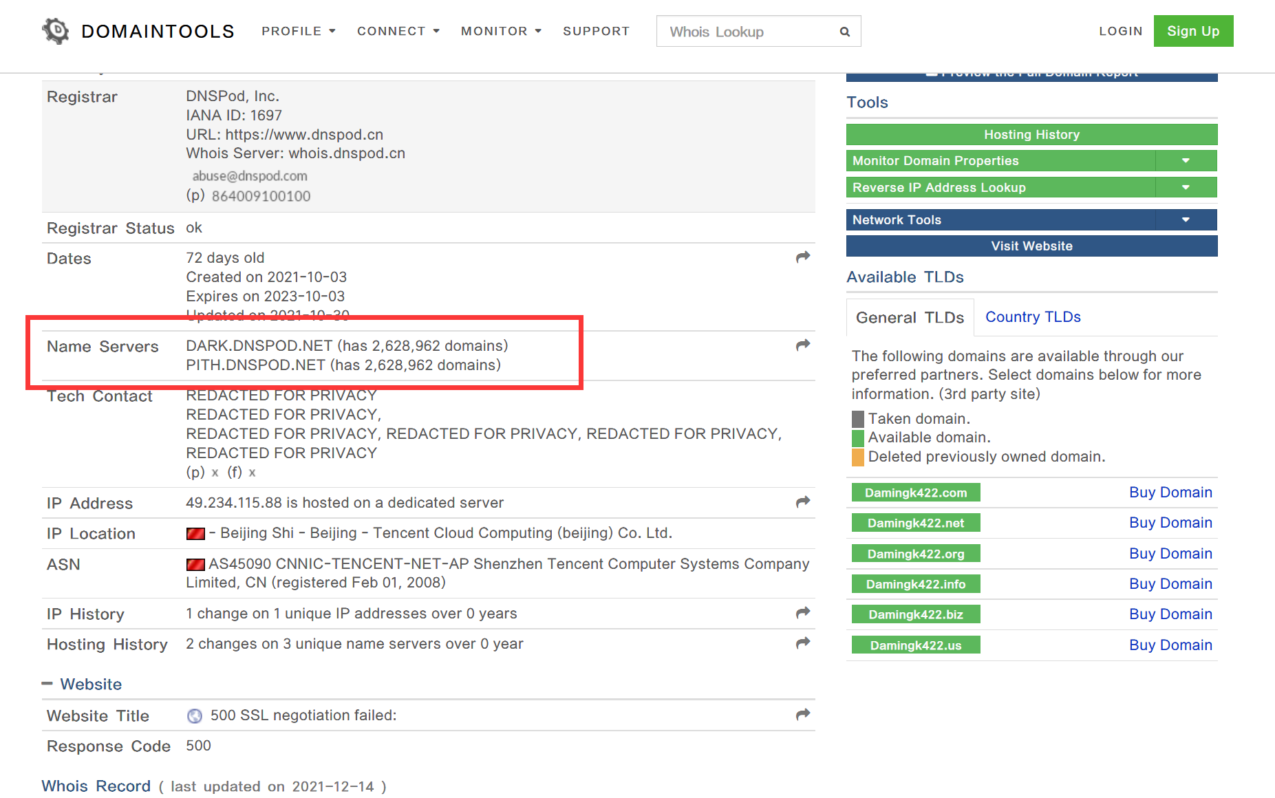Screen dimensions: 1275x798
Task: Click the DOMAINTOOLS brand name text
Action: point(158,31)
